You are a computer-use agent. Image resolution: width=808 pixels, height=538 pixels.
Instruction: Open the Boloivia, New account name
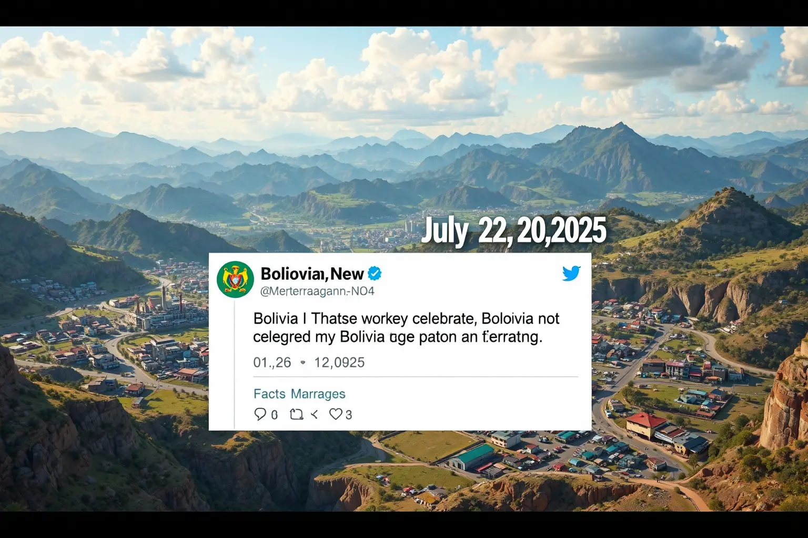coord(312,274)
